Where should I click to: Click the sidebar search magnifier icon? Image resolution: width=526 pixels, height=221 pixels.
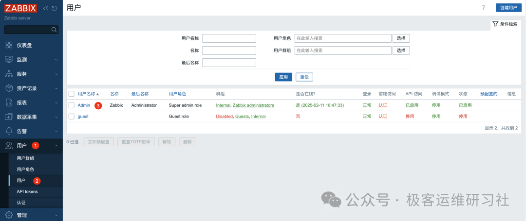54,30
